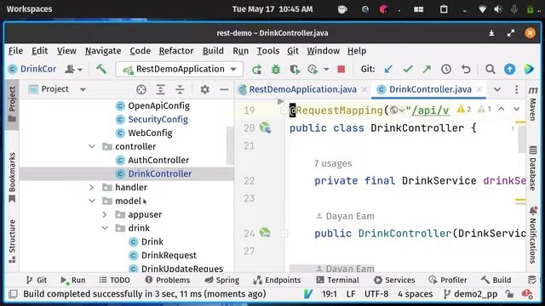Commit changes with green checkmark icon
Viewport: 545px width, 306px height.
point(408,70)
